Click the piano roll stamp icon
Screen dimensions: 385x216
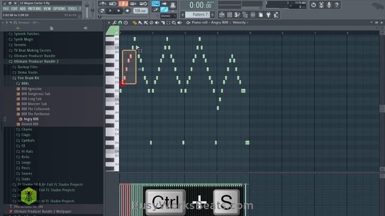(x=126, y=23)
